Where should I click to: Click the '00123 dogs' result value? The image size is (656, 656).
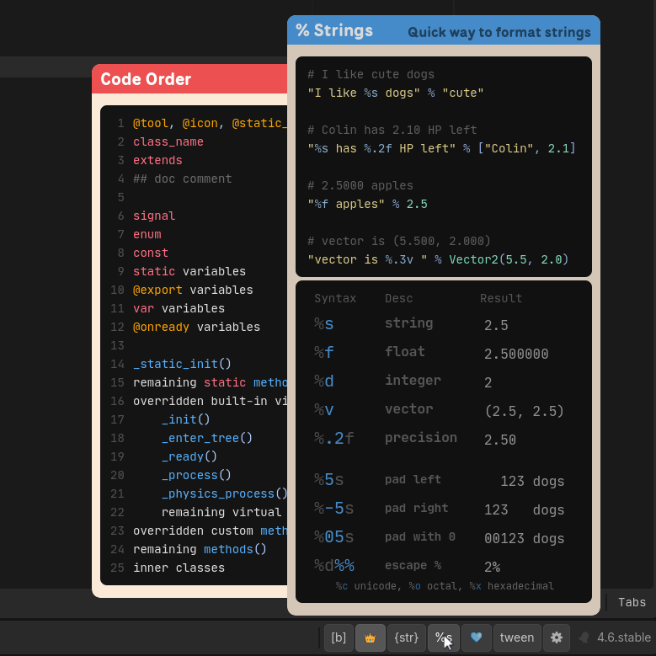(525, 538)
